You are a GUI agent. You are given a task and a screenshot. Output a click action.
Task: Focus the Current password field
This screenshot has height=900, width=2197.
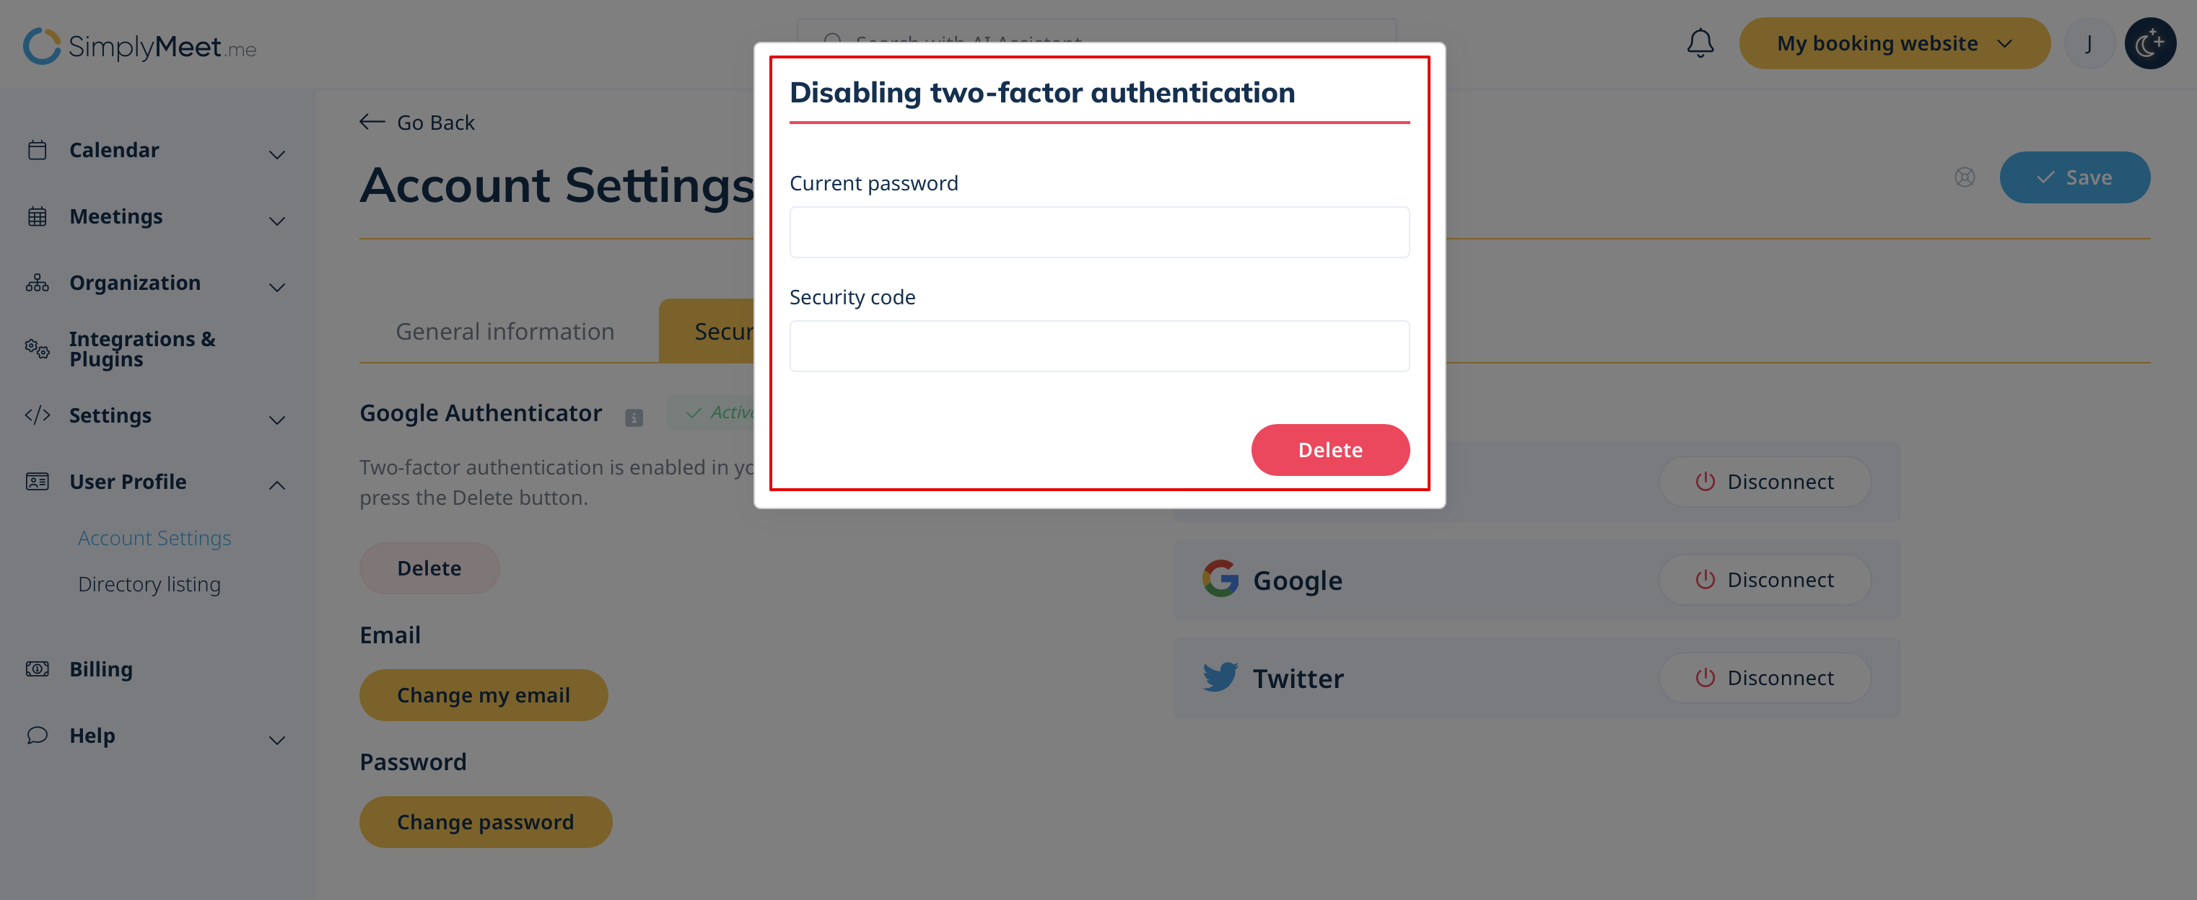(1098, 231)
